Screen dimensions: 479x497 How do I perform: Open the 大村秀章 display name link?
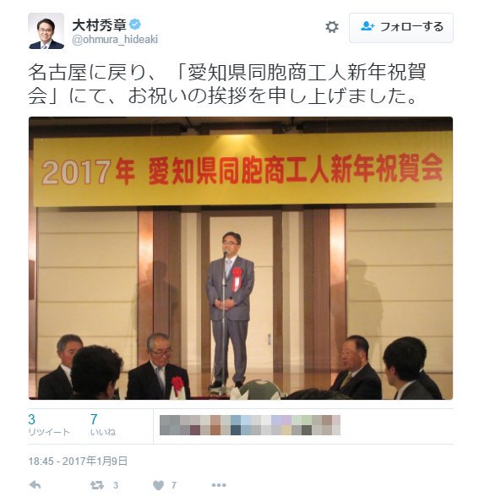click(100, 25)
